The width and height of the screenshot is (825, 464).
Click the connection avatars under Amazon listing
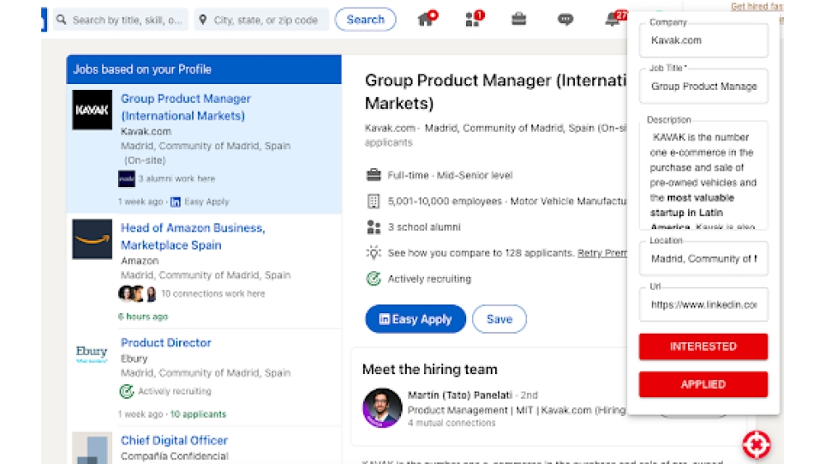click(137, 293)
